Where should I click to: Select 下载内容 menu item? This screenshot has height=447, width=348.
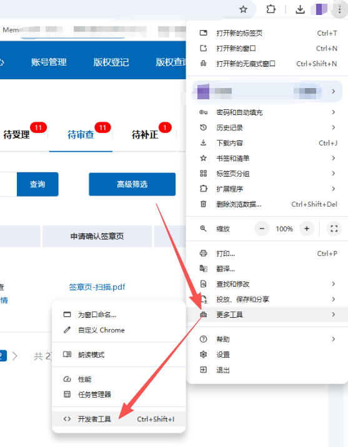click(267, 143)
